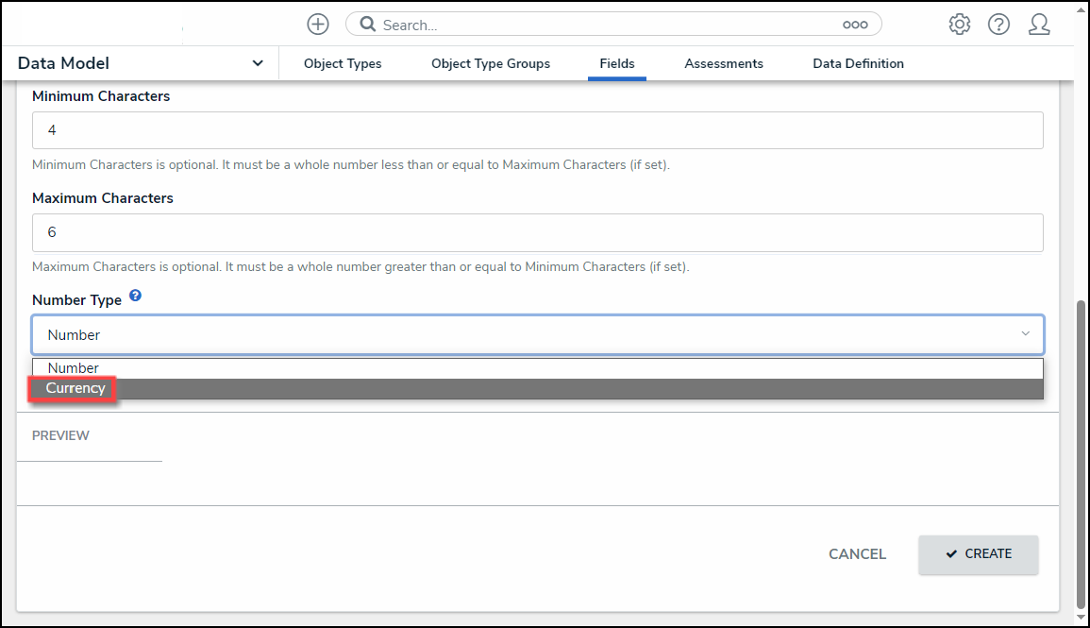This screenshot has height=628, width=1090.
Task: Click into the Minimum Characters field
Action: 537,130
